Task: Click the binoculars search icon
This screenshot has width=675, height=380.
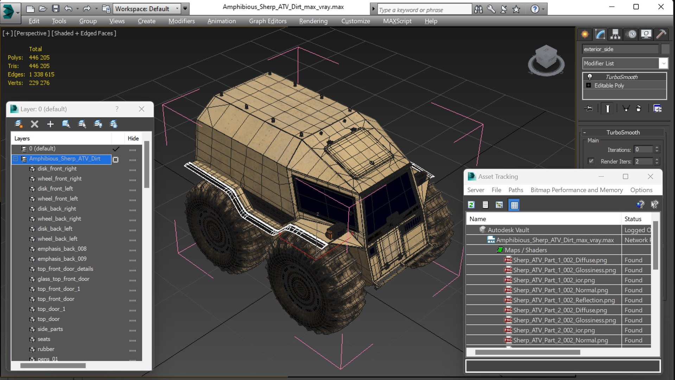Action: 478,9
